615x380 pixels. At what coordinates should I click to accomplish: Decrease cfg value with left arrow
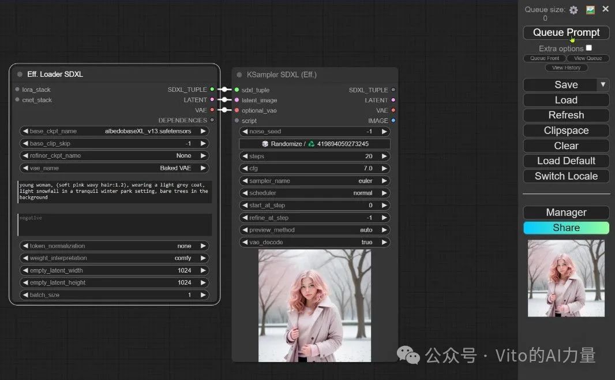coord(245,169)
